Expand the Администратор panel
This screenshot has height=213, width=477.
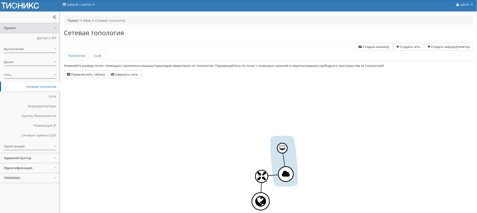coord(30,158)
